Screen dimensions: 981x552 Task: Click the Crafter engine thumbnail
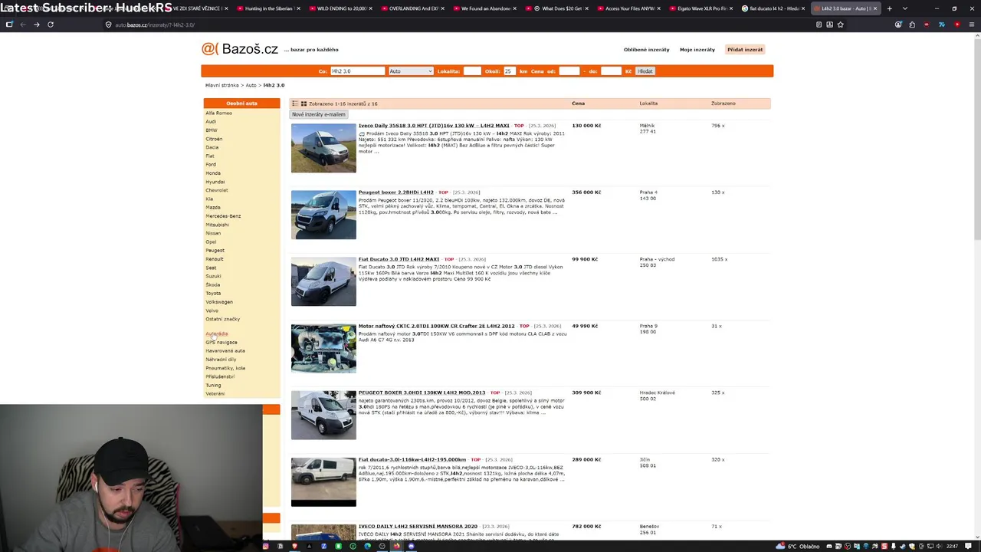click(x=323, y=348)
